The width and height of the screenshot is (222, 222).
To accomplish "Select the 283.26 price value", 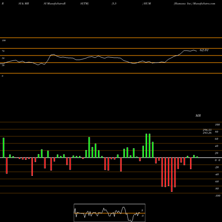I will pyautogui.click(x=207, y=133).
